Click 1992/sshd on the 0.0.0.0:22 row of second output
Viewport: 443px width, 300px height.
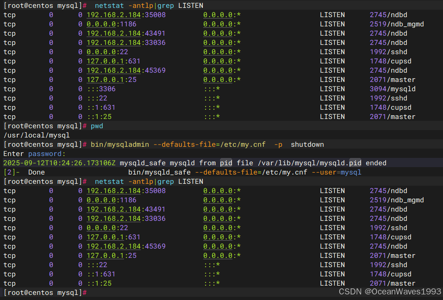388,228
